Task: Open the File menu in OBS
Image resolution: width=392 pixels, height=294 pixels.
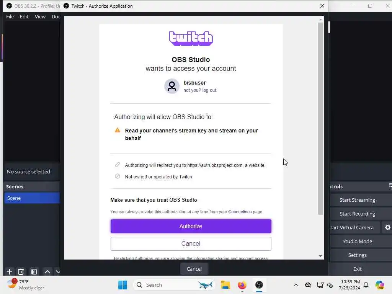Action: point(10,16)
